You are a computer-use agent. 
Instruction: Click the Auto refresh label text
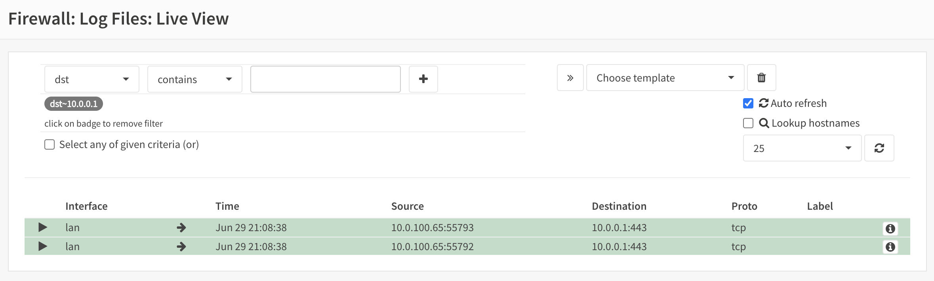point(799,103)
